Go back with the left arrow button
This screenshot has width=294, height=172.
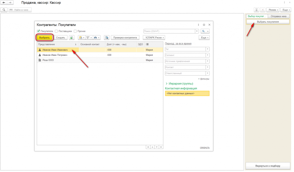point(4,3)
